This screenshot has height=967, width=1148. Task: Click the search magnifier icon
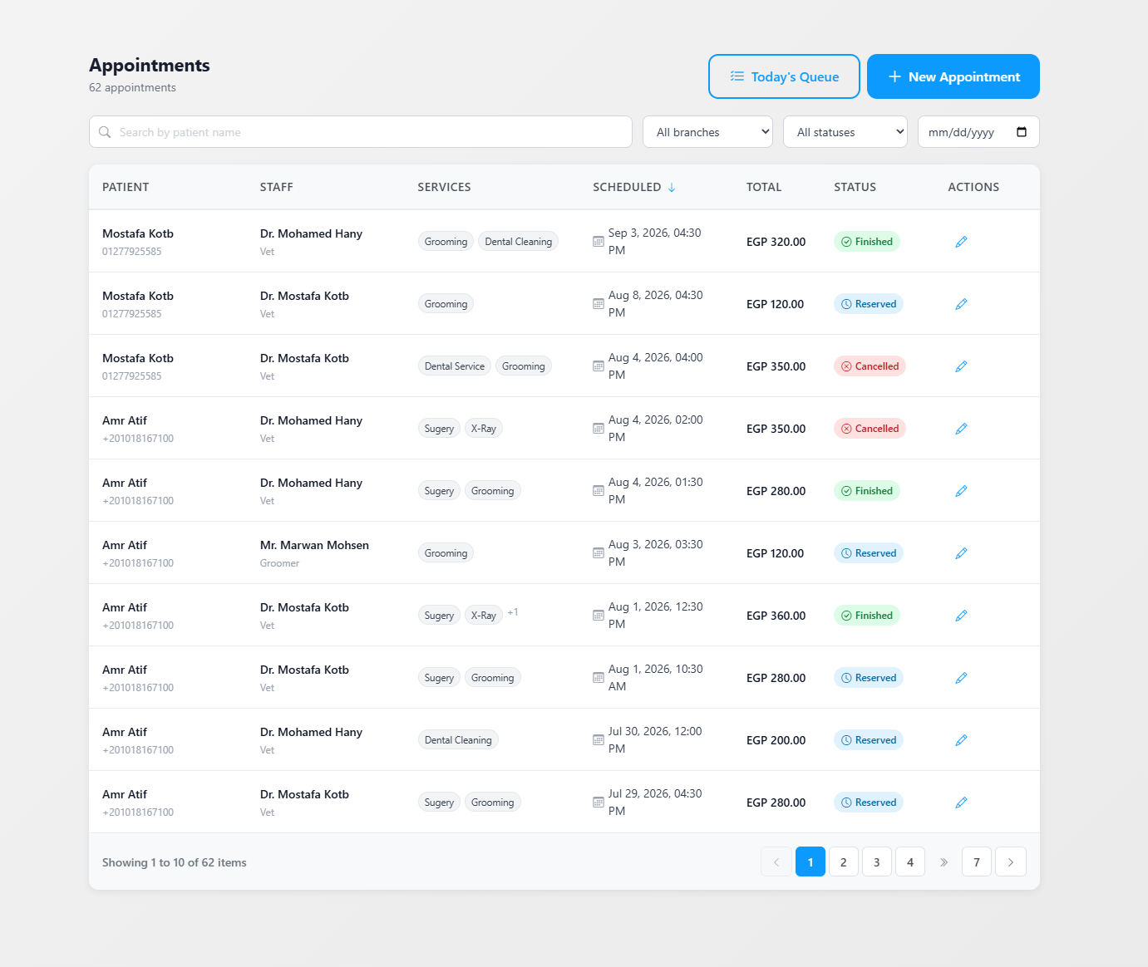pos(105,132)
